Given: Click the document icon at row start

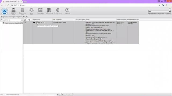Looking at the screenshot, I should (x=25, y=22).
